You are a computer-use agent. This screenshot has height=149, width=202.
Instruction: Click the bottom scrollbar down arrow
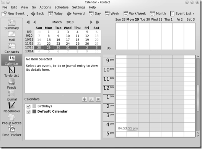[x=198, y=136]
